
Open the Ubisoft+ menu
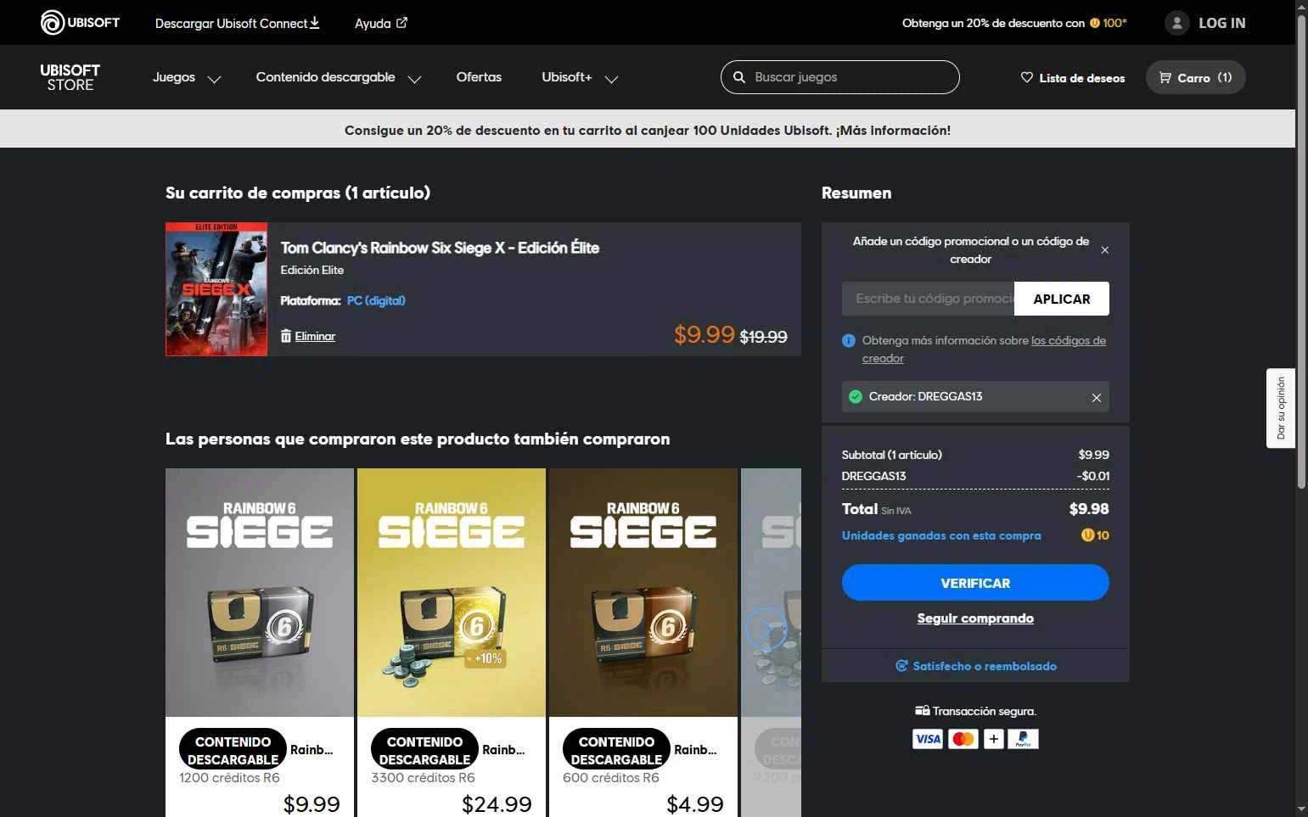[x=567, y=77]
